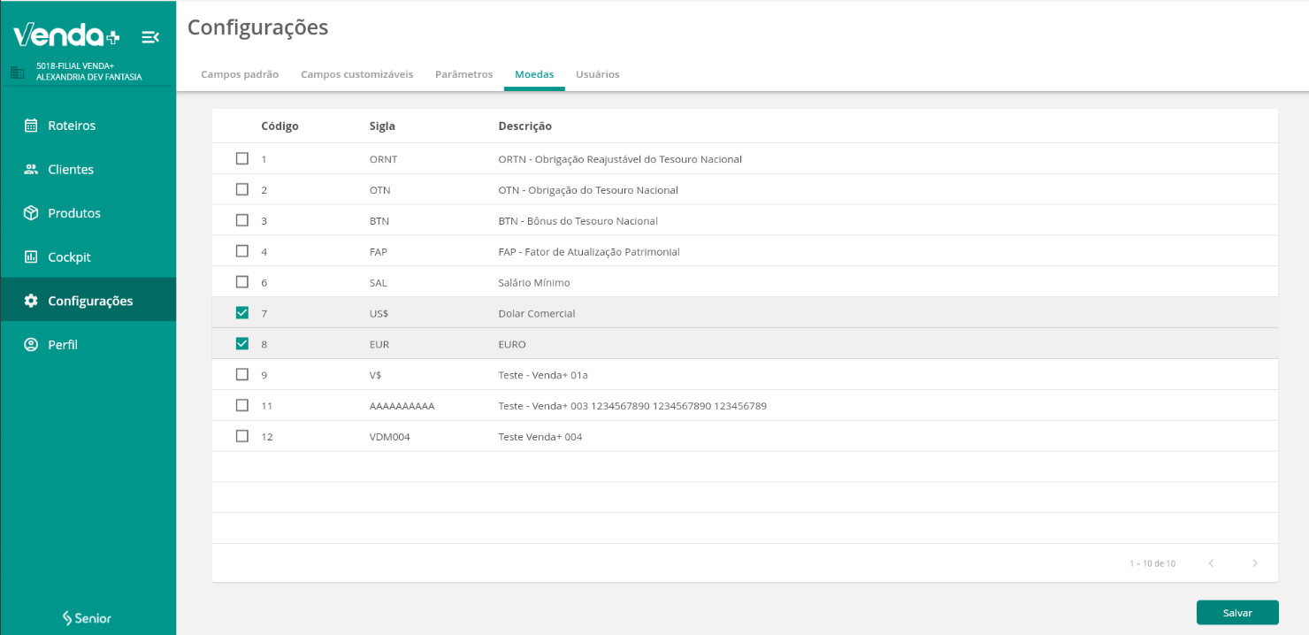1309x635 pixels.
Task: Click the Produtos box icon
Action: (31, 213)
